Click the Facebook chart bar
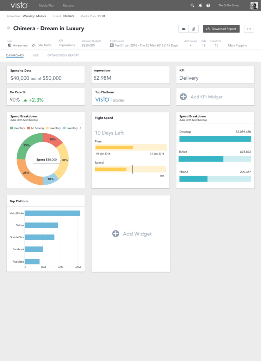 (34, 249)
